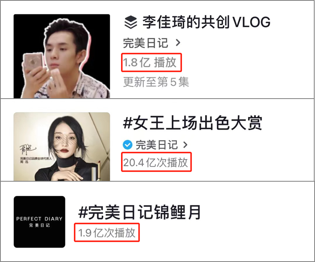Click the Perfect Diary black logo thumbnail

[39, 222]
